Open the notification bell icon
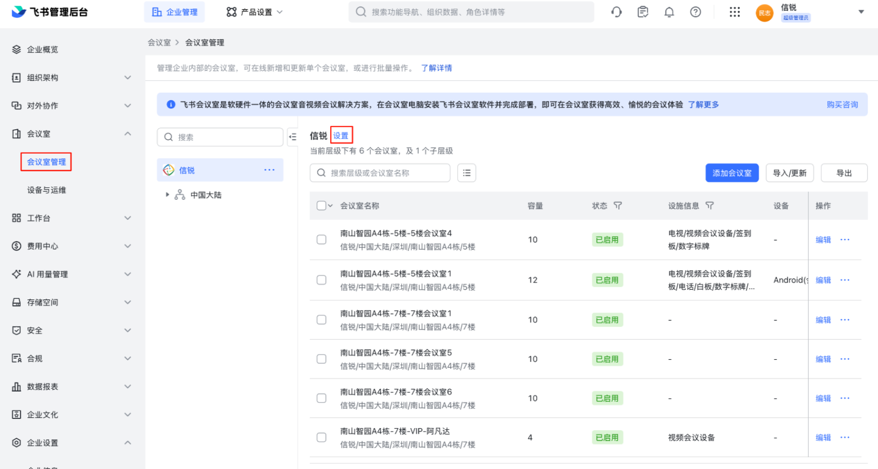The height and width of the screenshot is (469, 878). pos(669,12)
